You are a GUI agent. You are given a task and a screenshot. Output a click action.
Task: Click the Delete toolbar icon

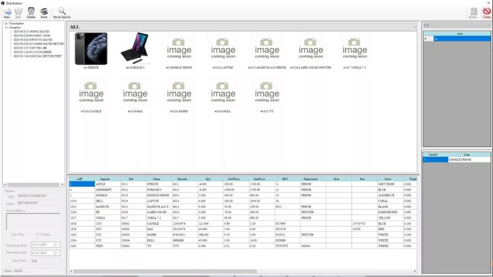(31, 12)
